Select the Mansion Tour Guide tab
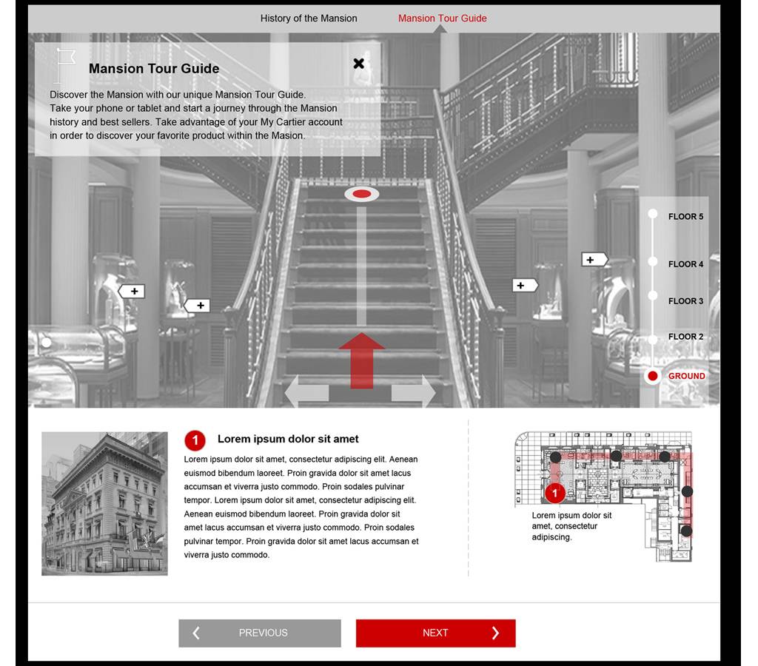Screen dimensions: 758x666 coord(442,18)
